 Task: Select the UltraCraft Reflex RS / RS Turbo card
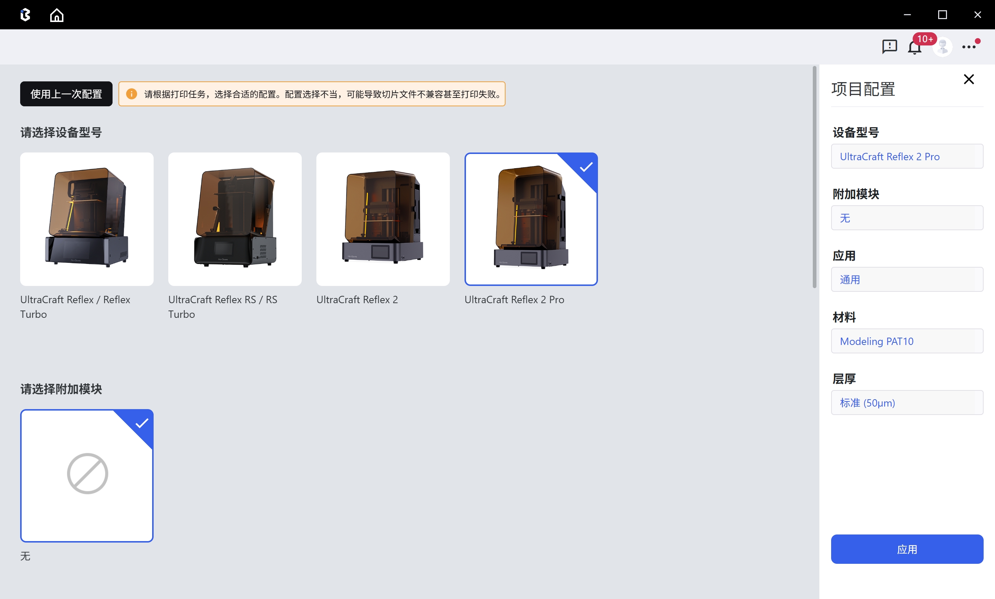(x=235, y=219)
